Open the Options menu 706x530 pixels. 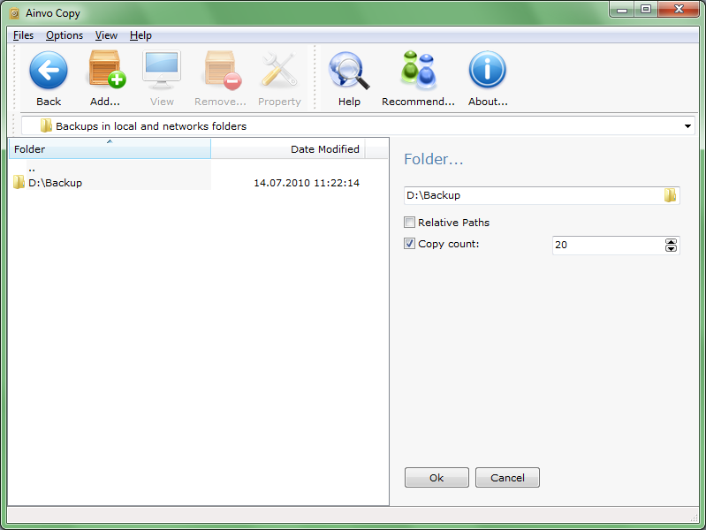pos(65,35)
